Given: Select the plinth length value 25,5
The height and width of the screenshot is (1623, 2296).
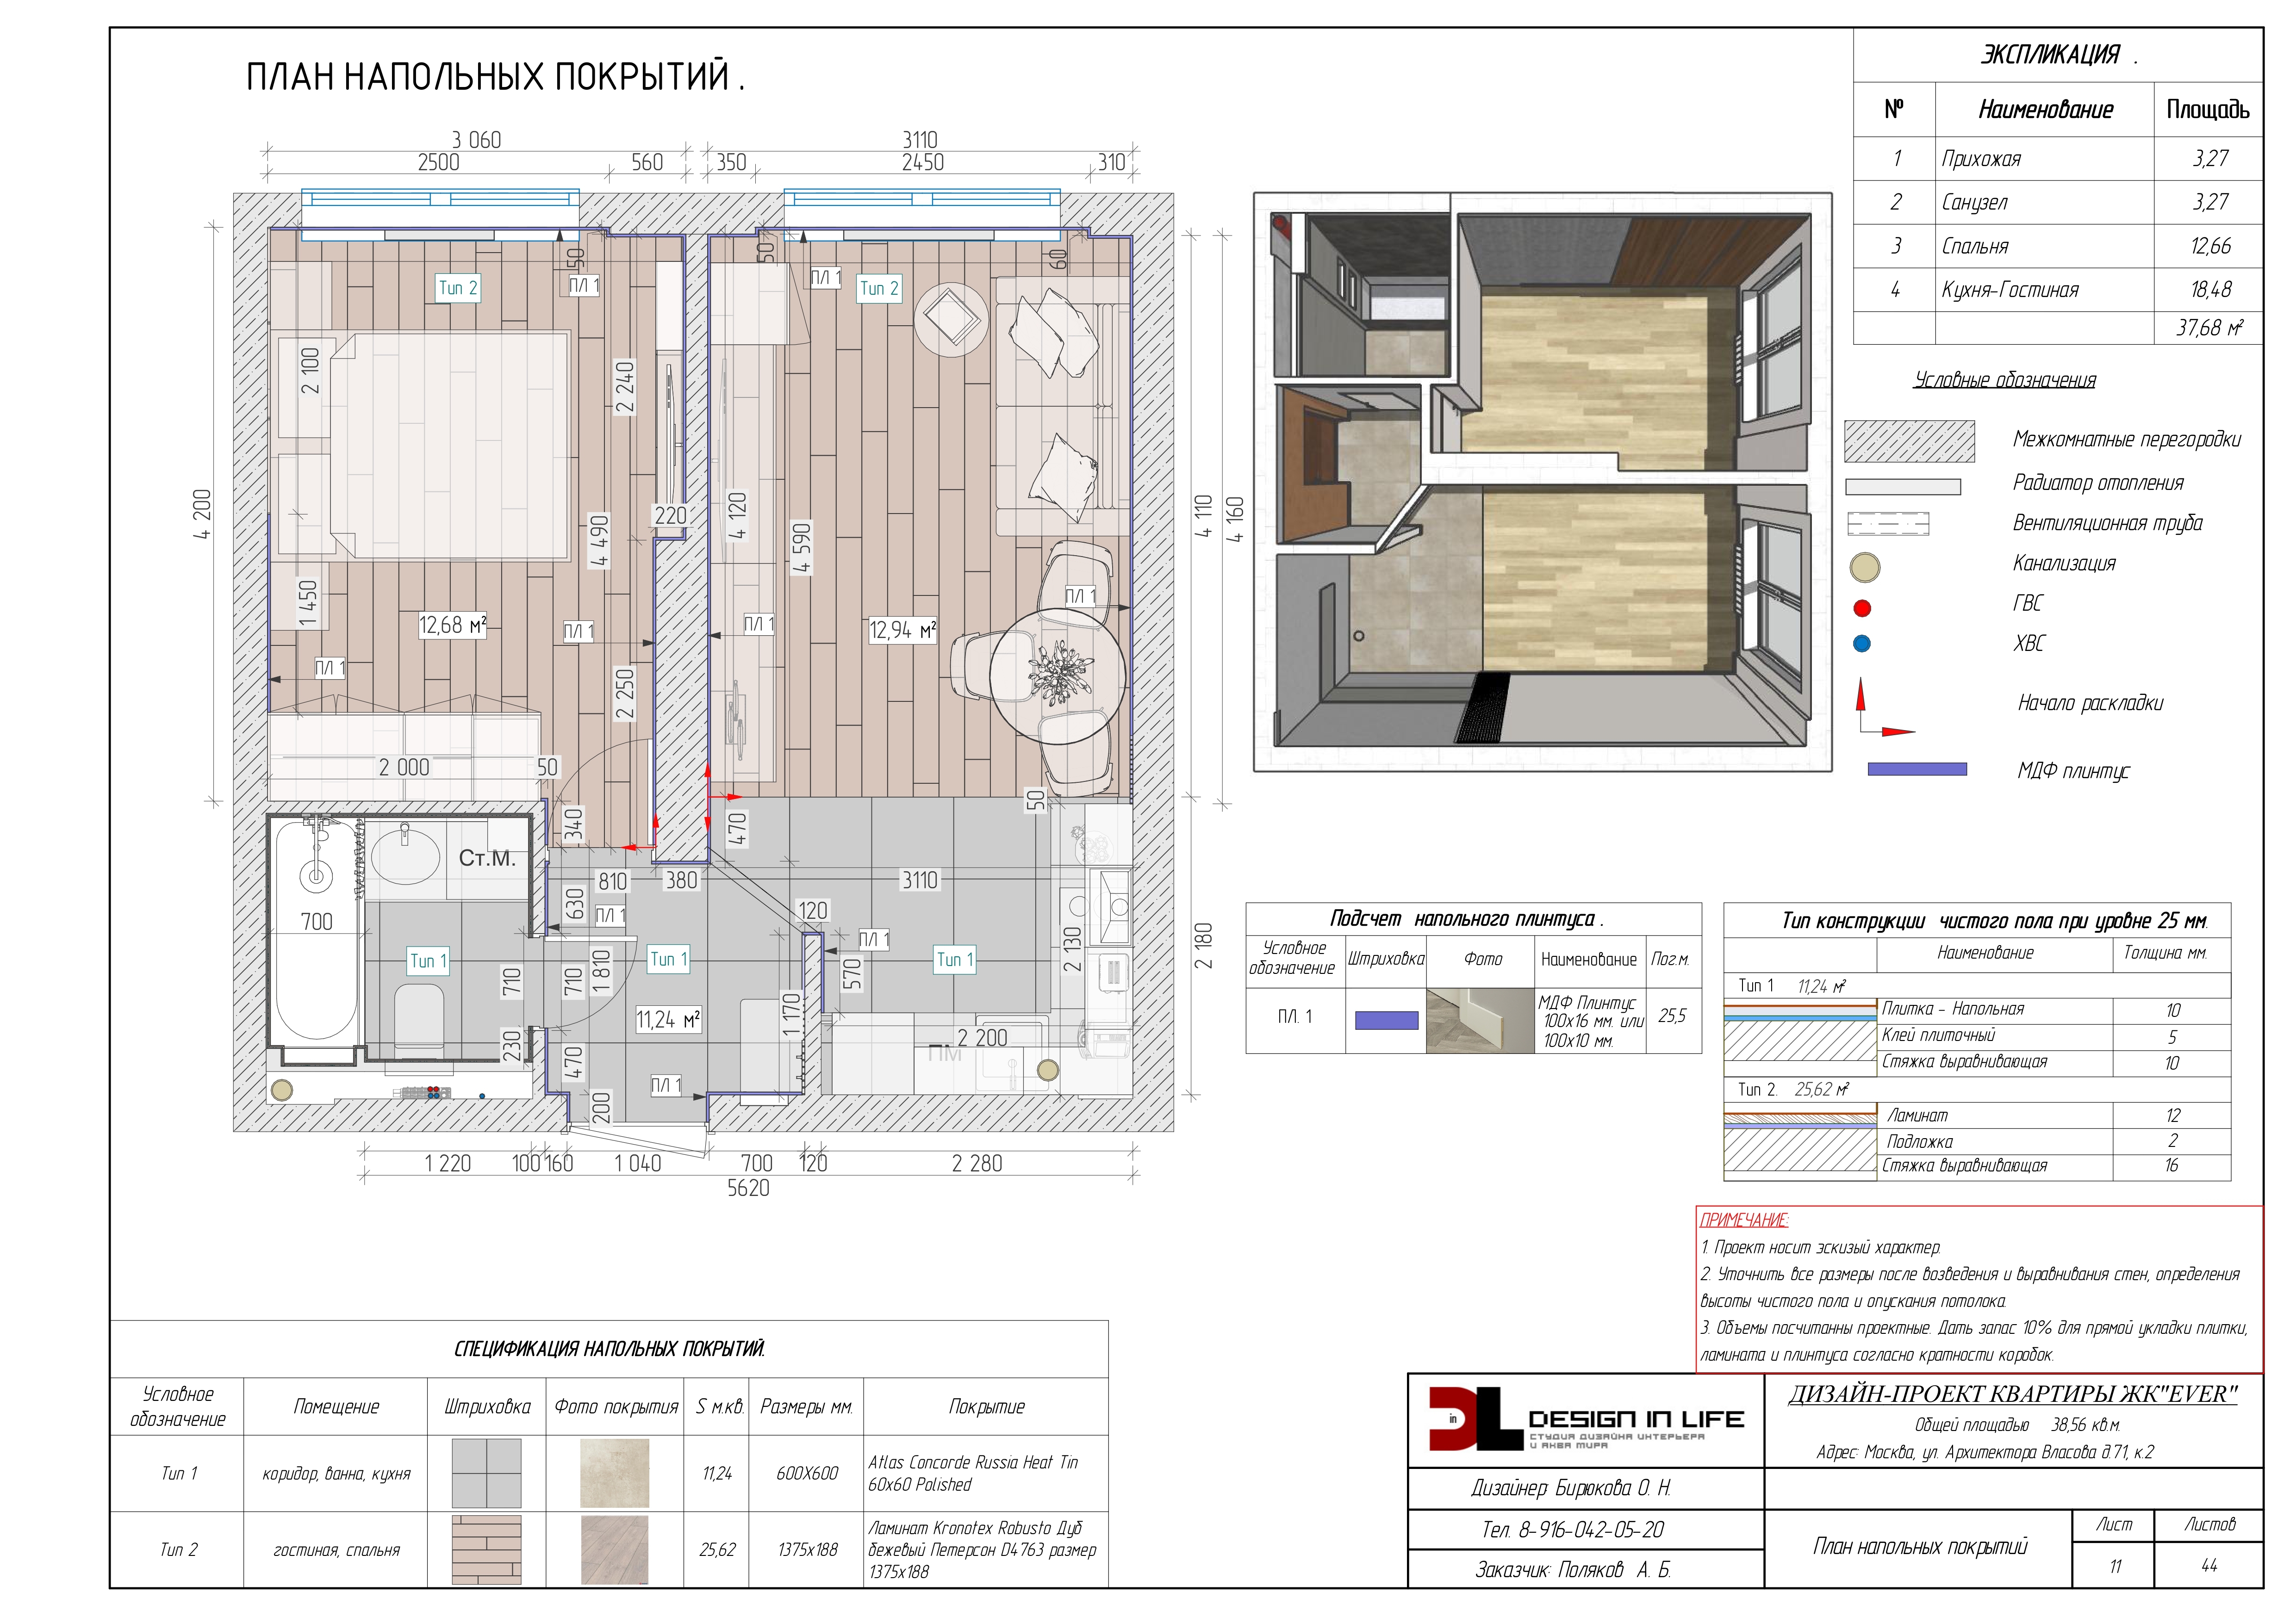Looking at the screenshot, I should tap(1672, 1016).
